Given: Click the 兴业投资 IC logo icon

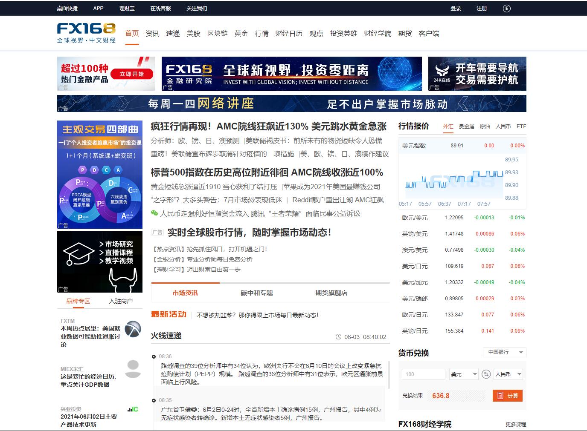Looking at the screenshot, I should point(133,409).
